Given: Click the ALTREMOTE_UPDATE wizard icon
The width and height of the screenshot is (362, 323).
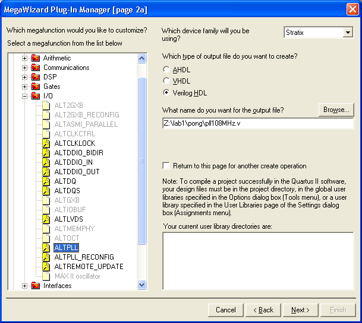Looking at the screenshot, I should [x=46, y=267].
